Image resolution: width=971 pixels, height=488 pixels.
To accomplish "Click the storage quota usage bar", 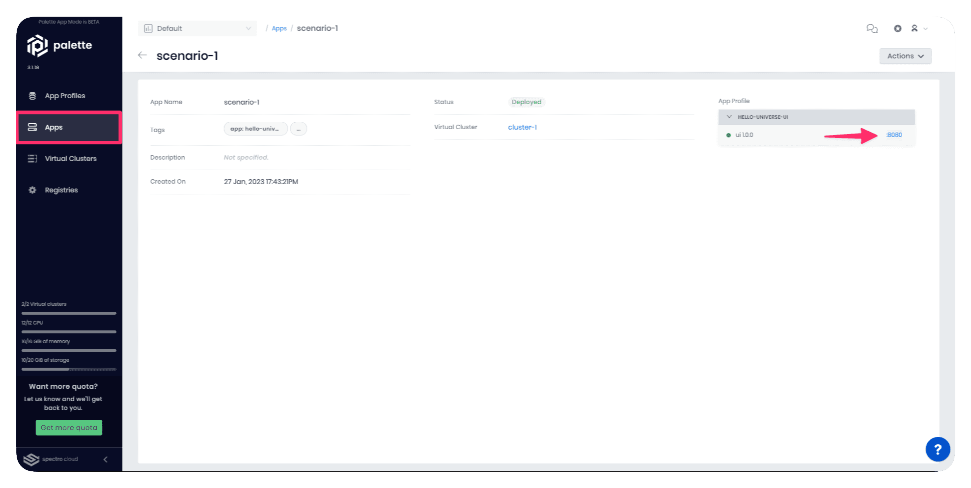I will point(69,369).
